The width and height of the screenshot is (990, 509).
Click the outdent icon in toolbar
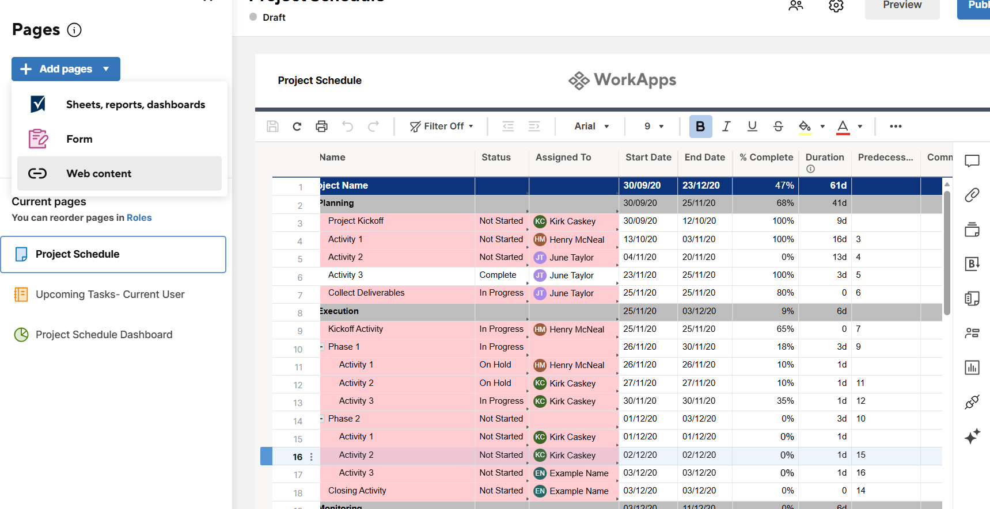508,127
